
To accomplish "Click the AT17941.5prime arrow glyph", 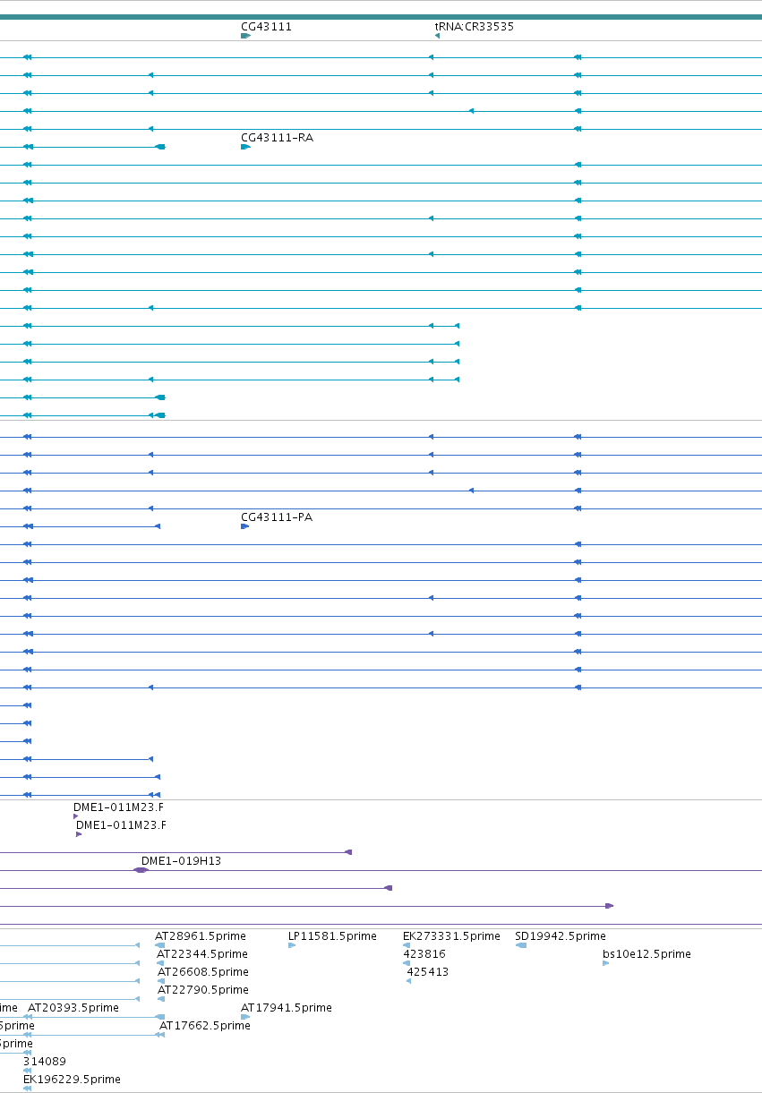I will point(245,1017).
